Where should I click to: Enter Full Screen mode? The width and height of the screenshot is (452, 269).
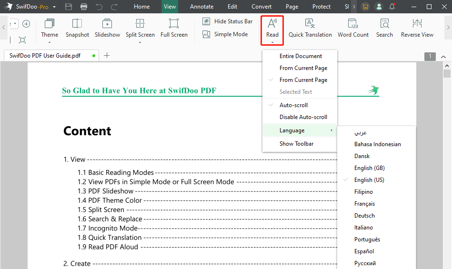click(x=174, y=29)
